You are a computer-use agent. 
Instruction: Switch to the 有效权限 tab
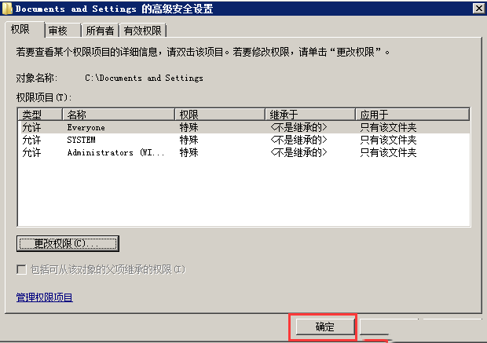[x=143, y=31]
